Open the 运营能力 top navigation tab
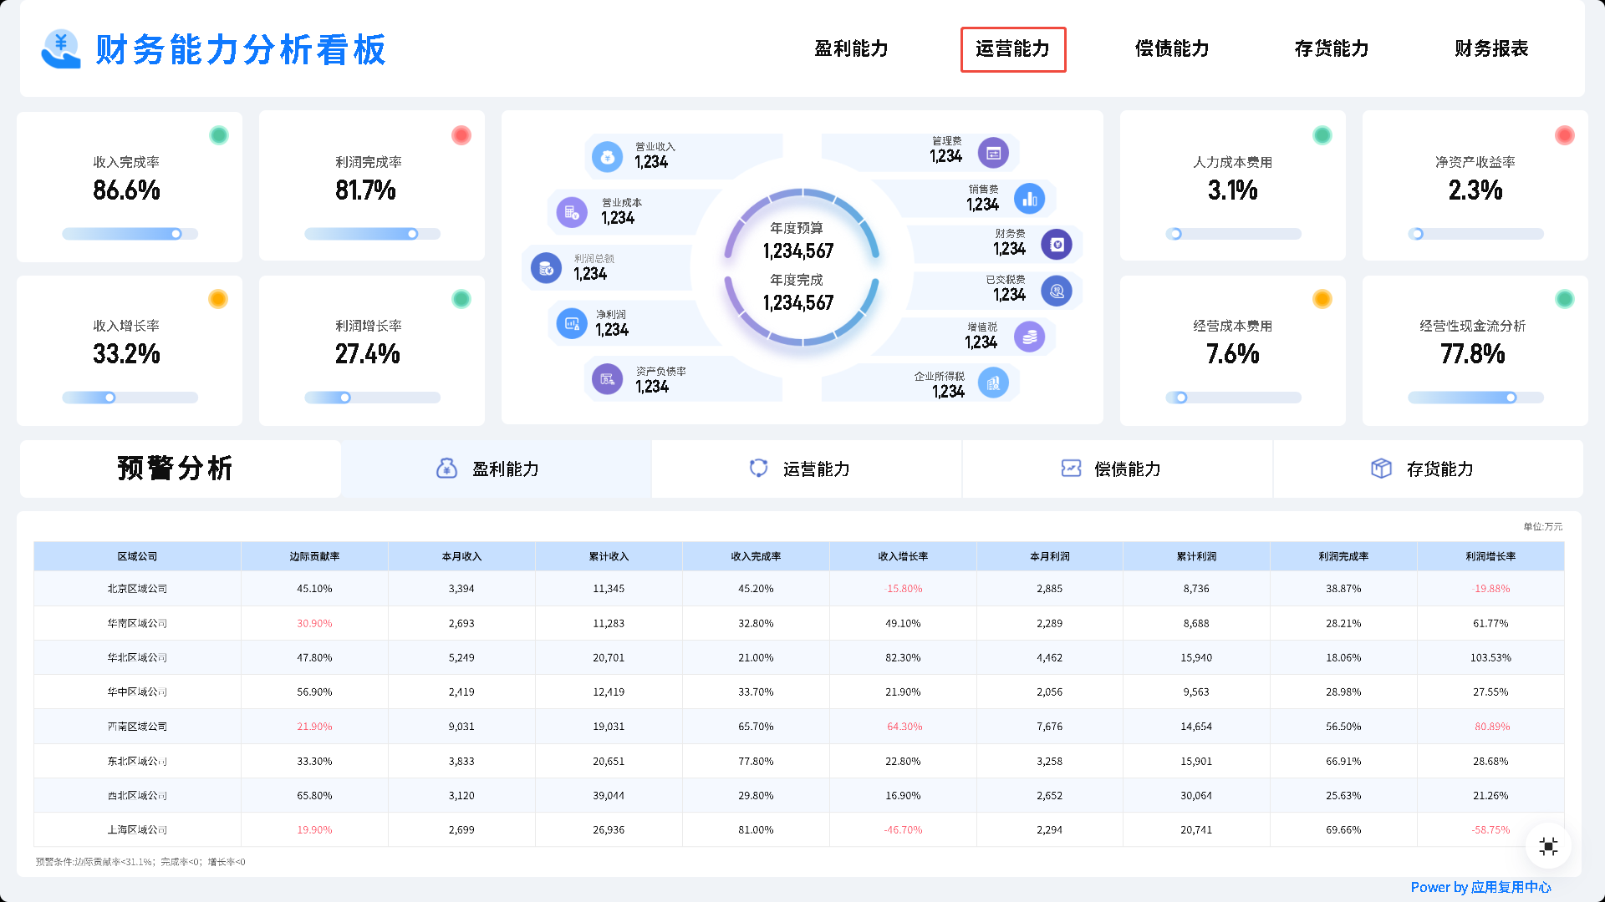 [x=1012, y=49]
